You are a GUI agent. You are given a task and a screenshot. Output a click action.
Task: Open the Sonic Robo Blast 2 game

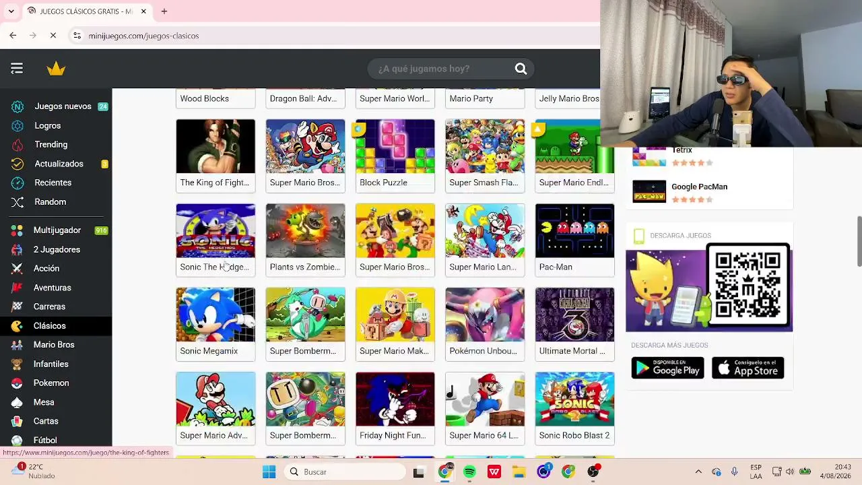pyautogui.click(x=574, y=408)
